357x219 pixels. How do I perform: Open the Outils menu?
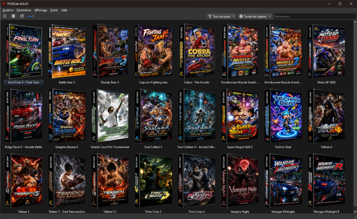[54, 10]
